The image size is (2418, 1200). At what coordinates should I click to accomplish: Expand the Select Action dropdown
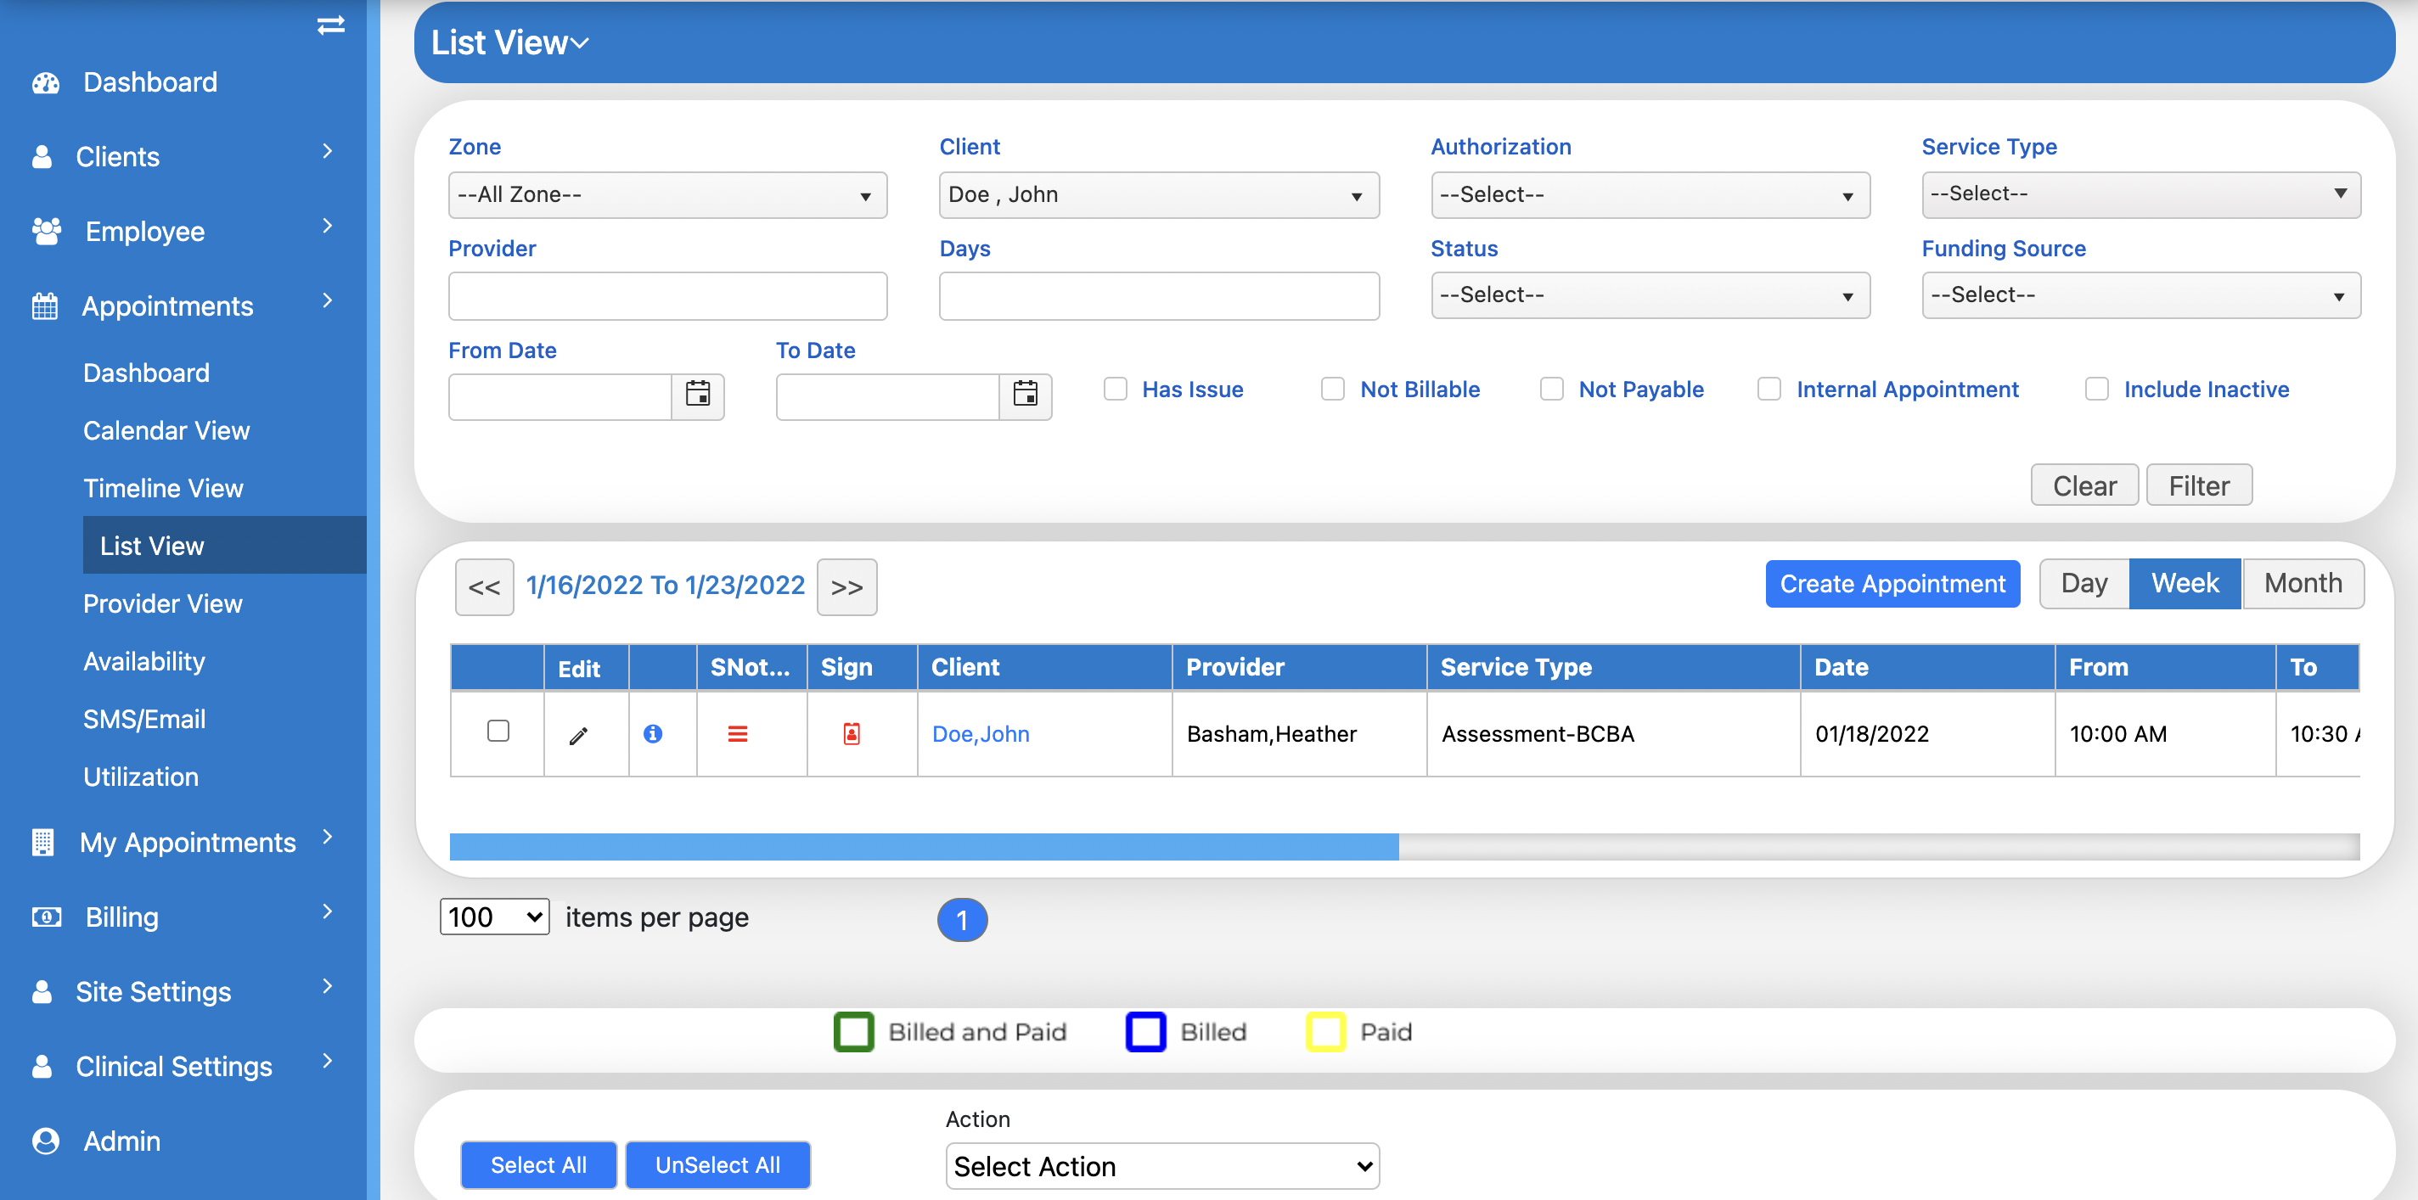[x=1161, y=1166]
